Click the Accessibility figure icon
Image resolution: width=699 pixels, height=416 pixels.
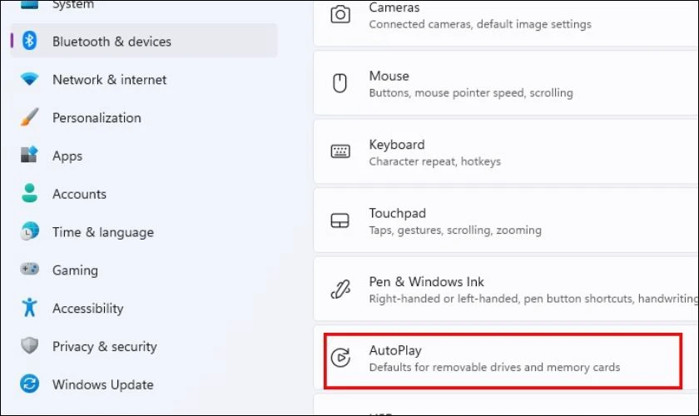click(x=30, y=308)
